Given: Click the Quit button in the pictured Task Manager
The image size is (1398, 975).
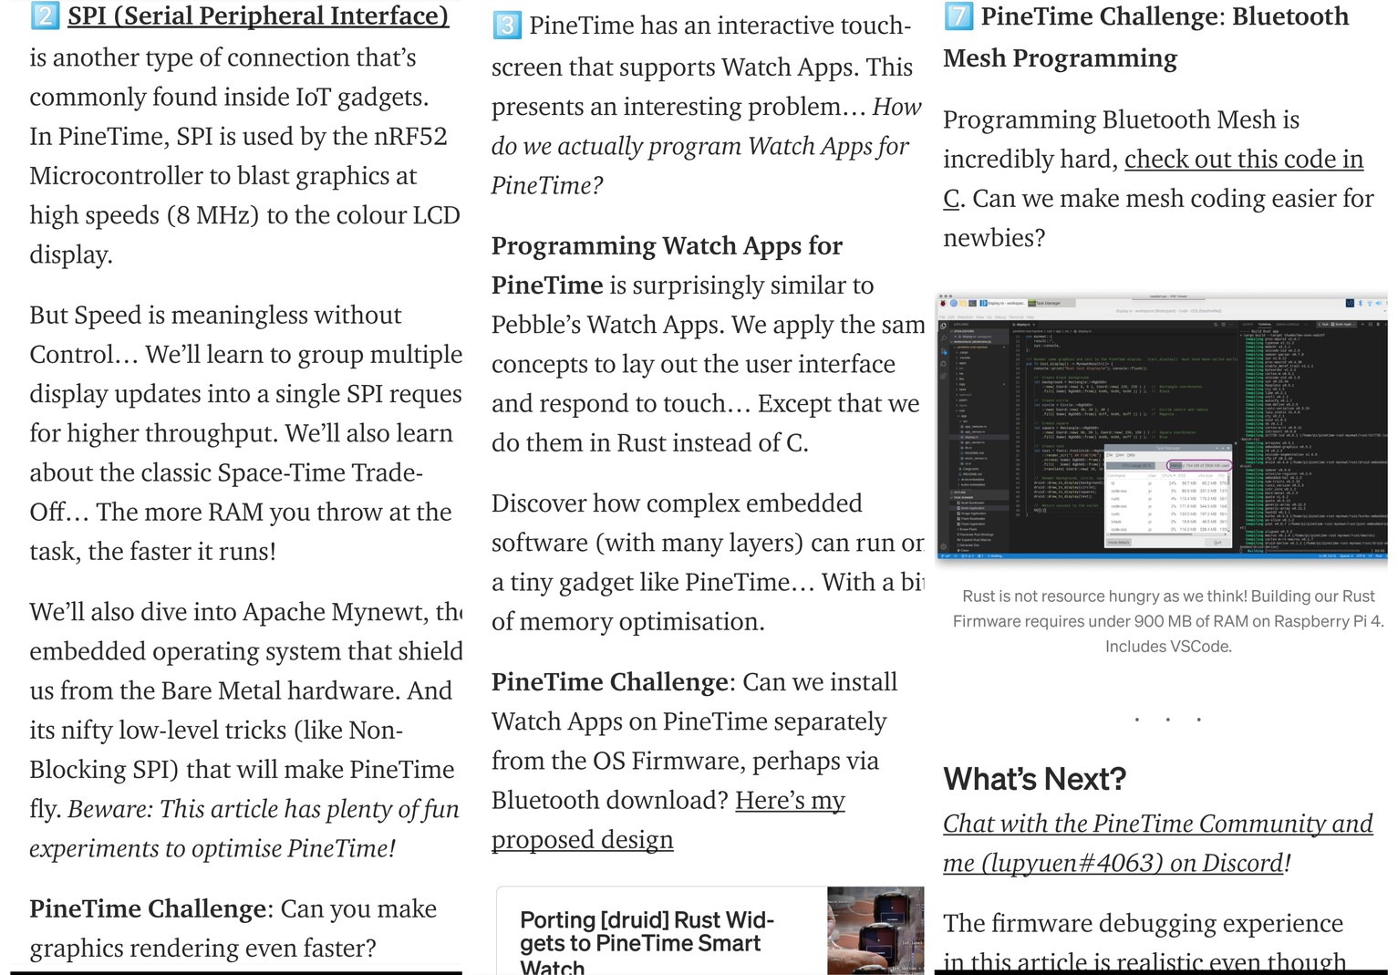Looking at the screenshot, I should tap(1217, 542).
